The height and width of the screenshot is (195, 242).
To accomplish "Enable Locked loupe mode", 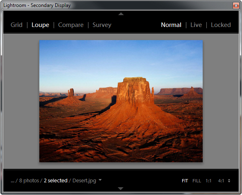I will 221,25.
